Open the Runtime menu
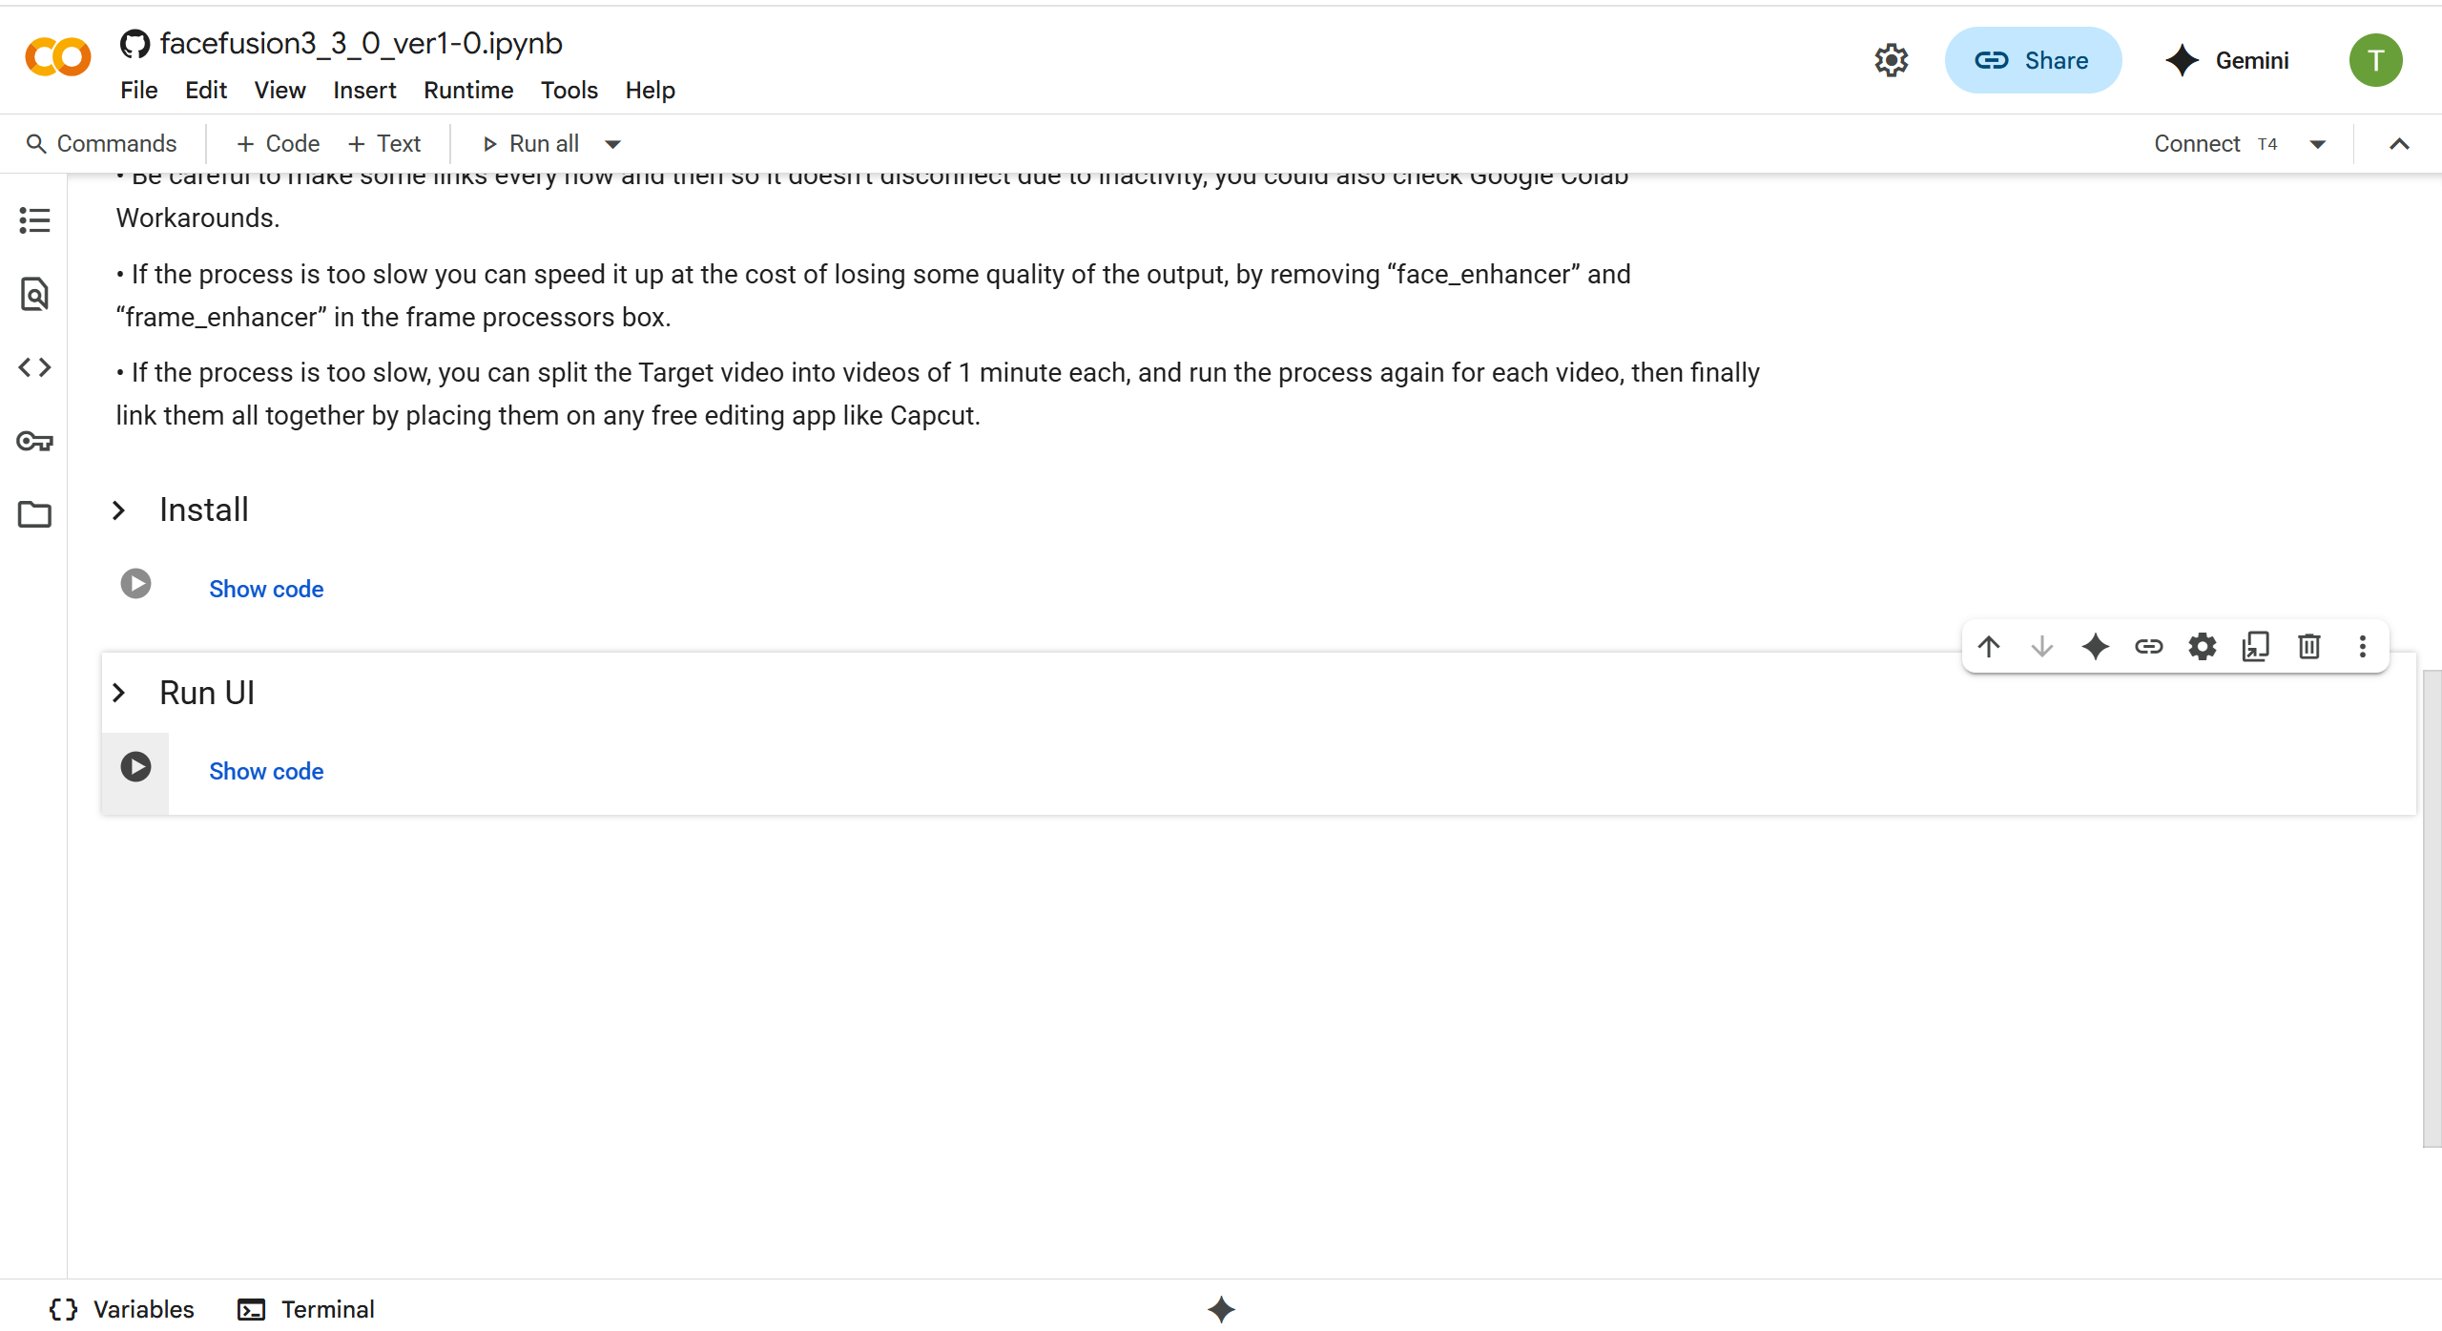 pos(468,90)
